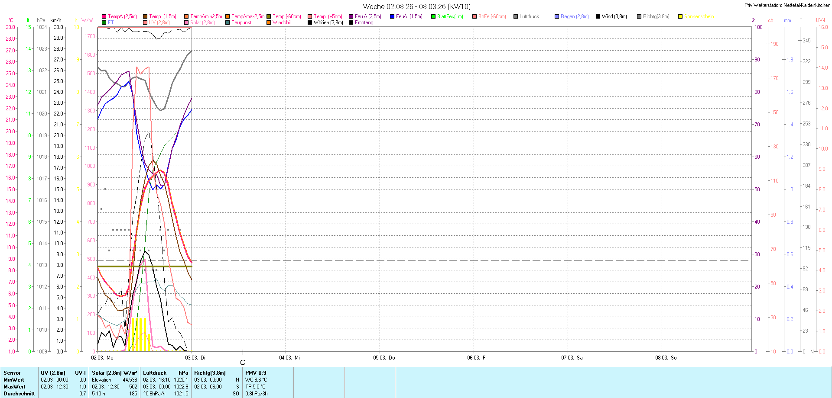Select the 04.03. Mi date label
This screenshot has width=832, height=398.
tap(289, 358)
